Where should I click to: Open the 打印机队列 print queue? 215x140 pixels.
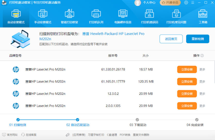point(96,17)
